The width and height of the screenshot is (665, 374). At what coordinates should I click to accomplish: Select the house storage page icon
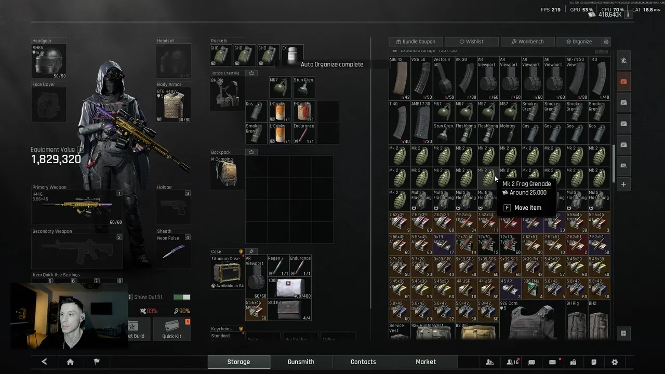point(623,60)
